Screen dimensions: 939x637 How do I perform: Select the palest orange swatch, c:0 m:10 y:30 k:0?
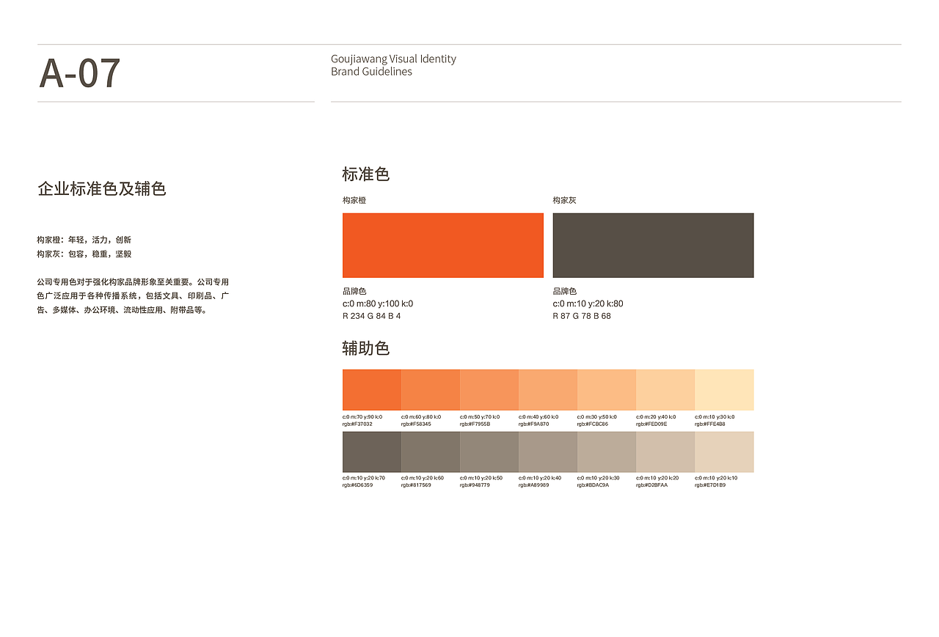click(x=724, y=390)
